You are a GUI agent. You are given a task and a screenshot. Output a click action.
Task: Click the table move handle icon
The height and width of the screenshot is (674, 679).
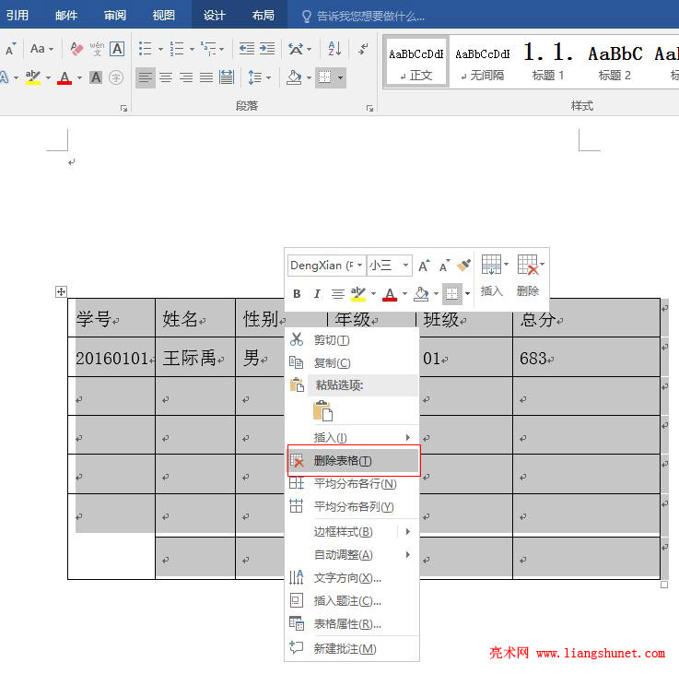(61, 292)
